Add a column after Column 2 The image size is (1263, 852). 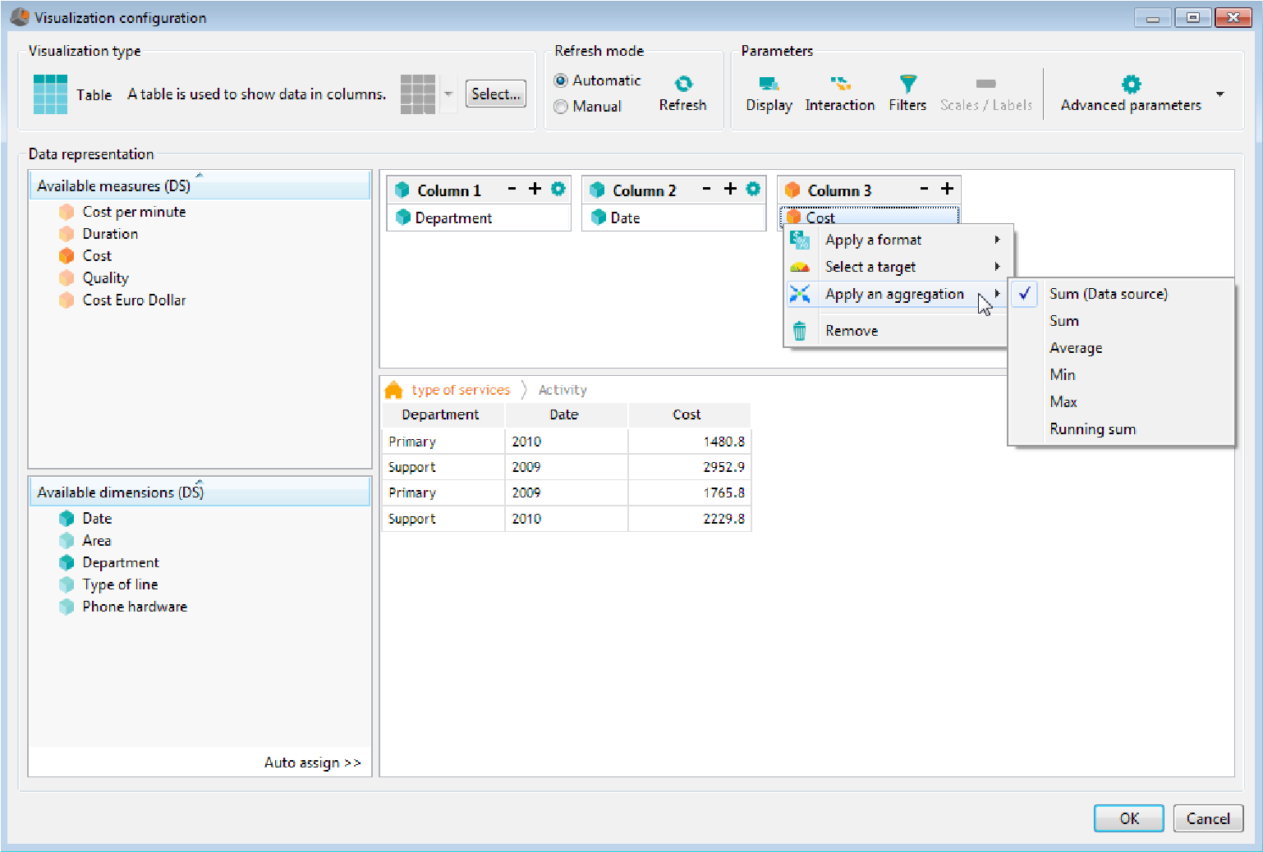point(730,189)
